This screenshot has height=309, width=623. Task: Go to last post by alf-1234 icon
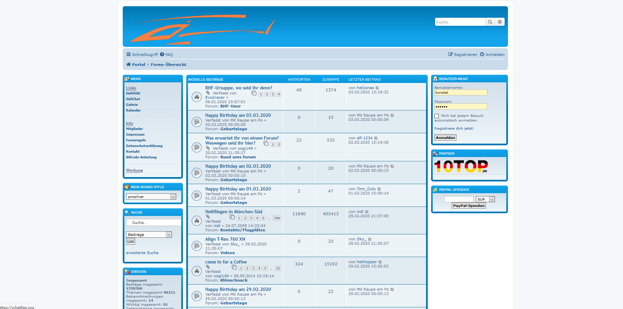point(376,138)
